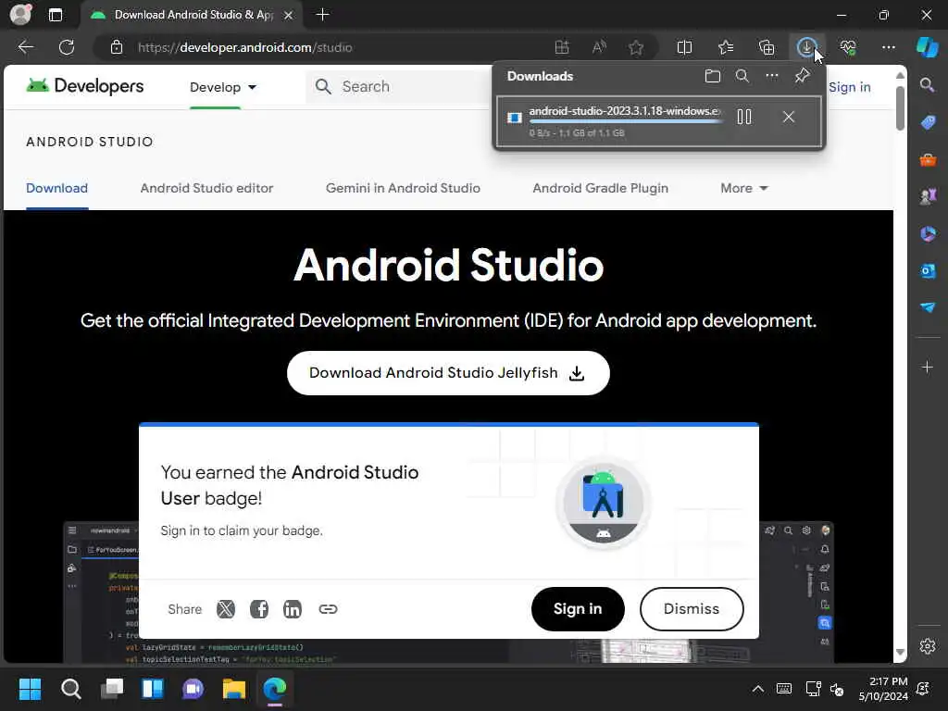
Task: Open sidebar Shopping tag icon
Action: [x=928, y=122]
